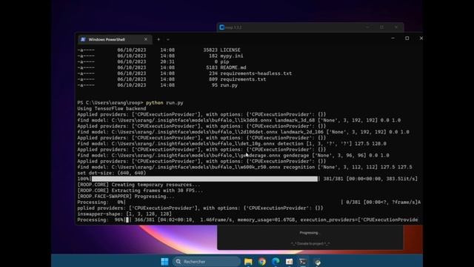Click '[ROOP.CORE] Extracting frames with 30 FPS...' line
Image resolution: width=474 pixels, height=267 pixels.
pos(140,191)
